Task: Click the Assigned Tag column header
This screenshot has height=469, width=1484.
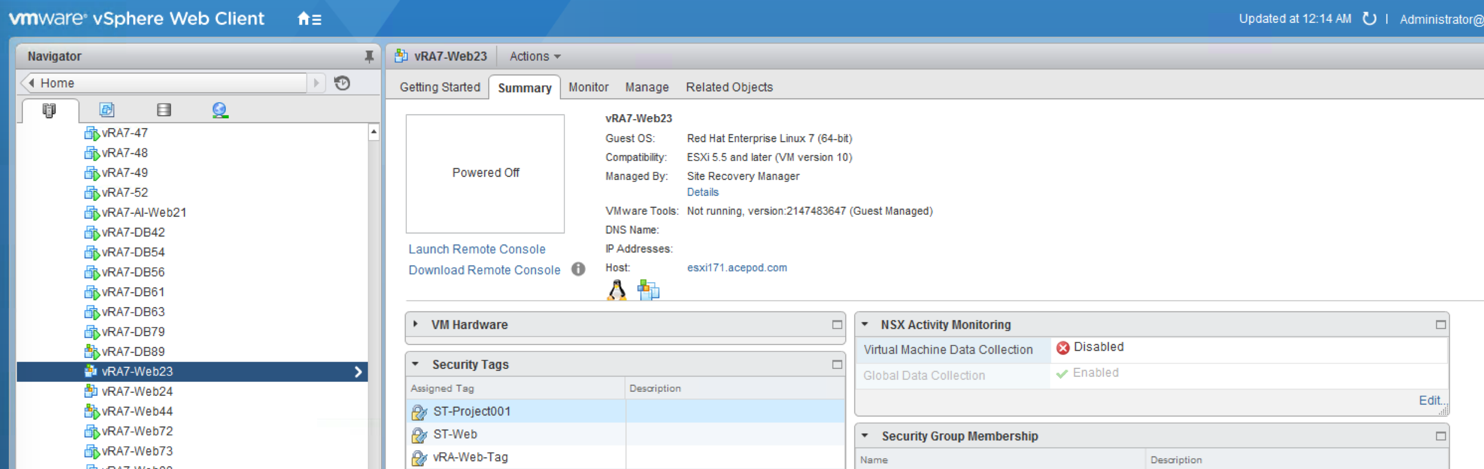Action: (516, 389)
